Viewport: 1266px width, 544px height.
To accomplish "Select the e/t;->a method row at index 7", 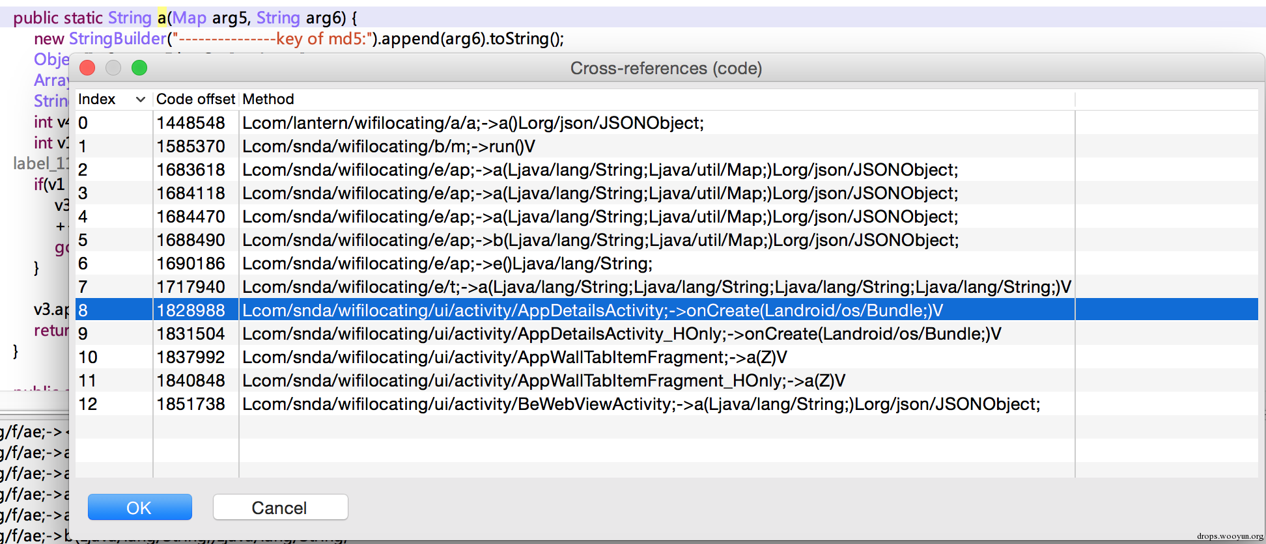I will click(666, 287).
